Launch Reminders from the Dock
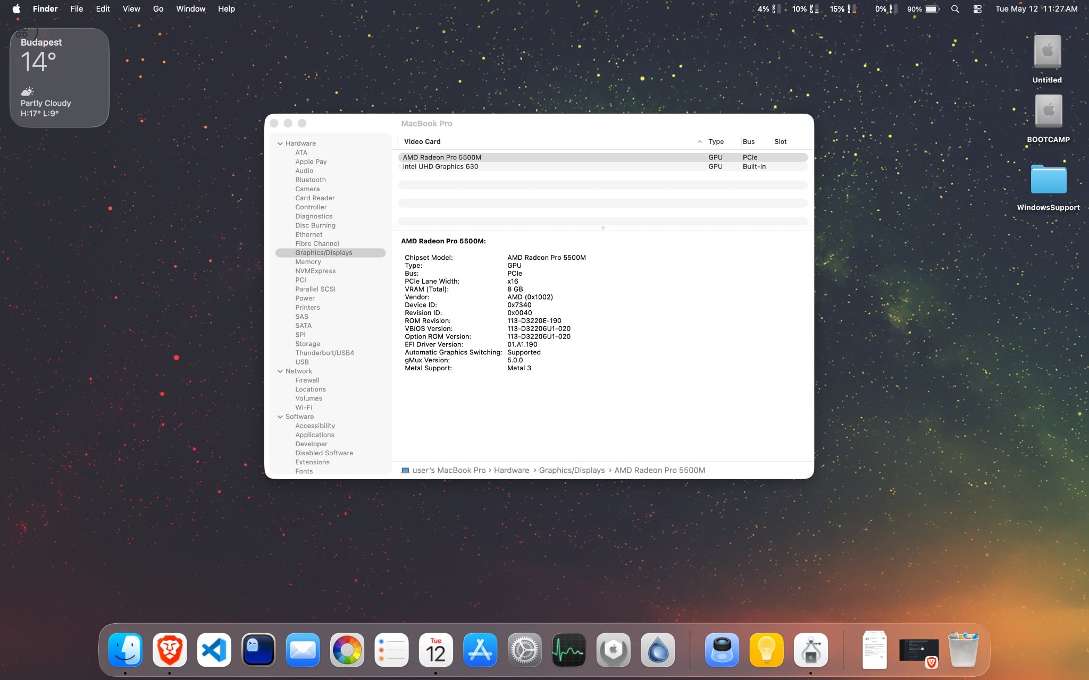 click(x=391, y=650)
